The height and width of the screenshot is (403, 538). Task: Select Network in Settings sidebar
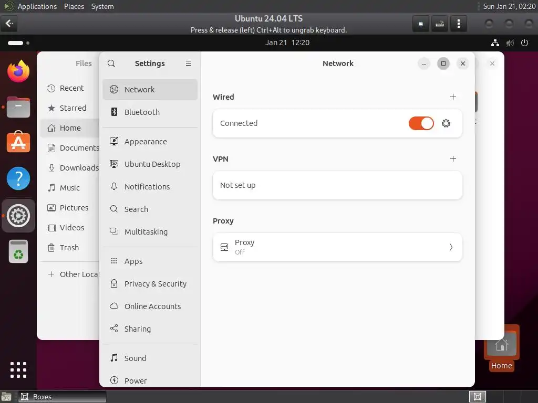150,89
